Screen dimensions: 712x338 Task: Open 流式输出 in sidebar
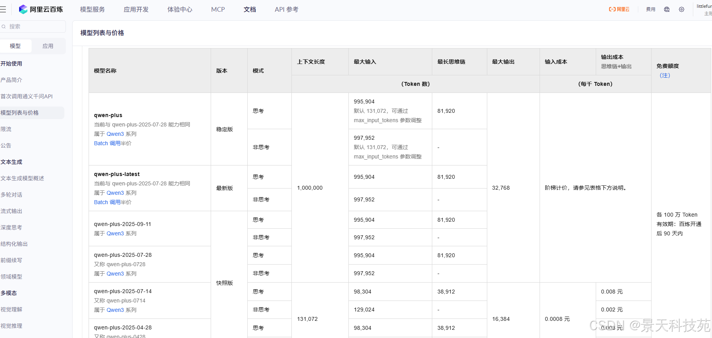11,211
